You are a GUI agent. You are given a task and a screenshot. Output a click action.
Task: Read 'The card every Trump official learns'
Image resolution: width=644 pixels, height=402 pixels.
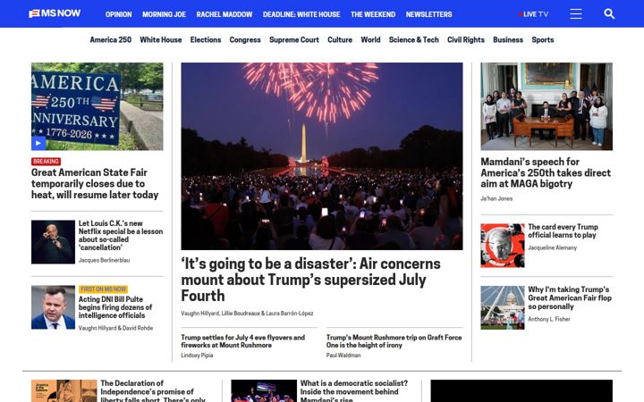click(x=563, y=231)
